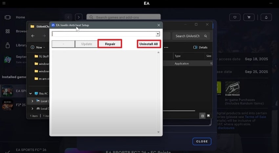Collapse the This PC tree node

[x=31, y=93]
